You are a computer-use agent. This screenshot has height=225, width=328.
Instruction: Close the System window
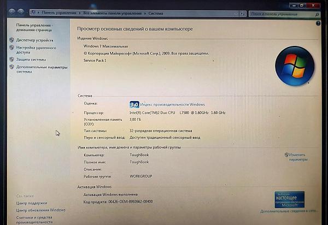(313, 5)
